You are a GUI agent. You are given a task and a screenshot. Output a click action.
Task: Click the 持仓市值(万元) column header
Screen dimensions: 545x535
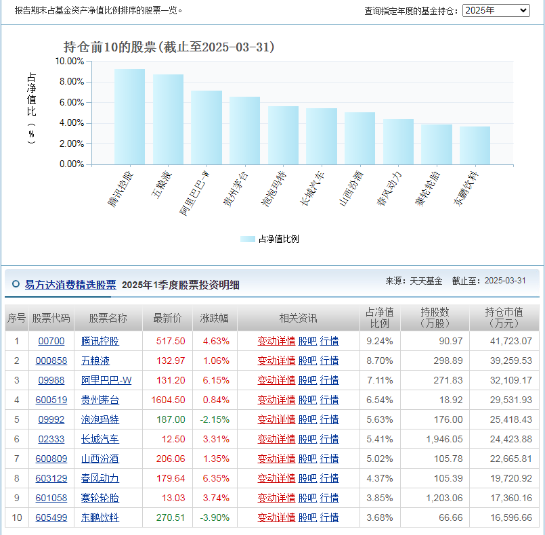tap(504, 318)
